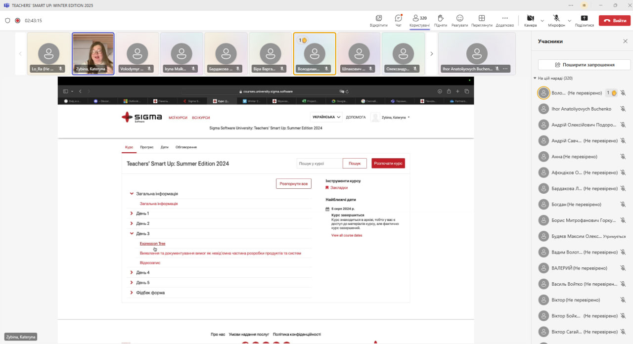Viewport: 633px width, 344px height.
Task: Open more options on Ihor Anatoliyovych tile
Action: 505,69
